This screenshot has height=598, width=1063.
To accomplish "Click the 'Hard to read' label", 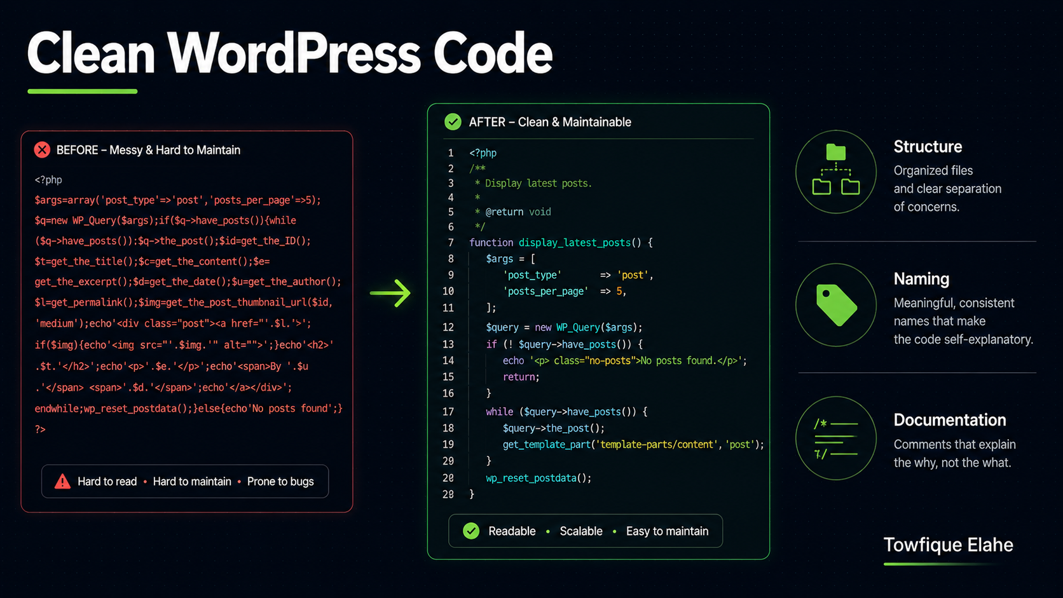I will [x=107, y=482].
